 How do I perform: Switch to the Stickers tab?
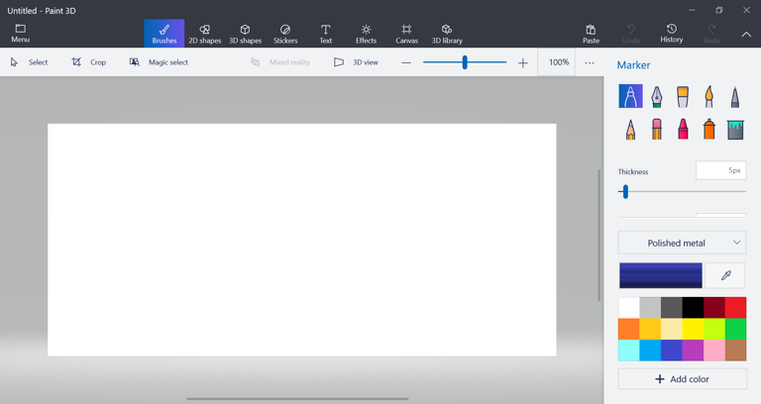point(285,34)
